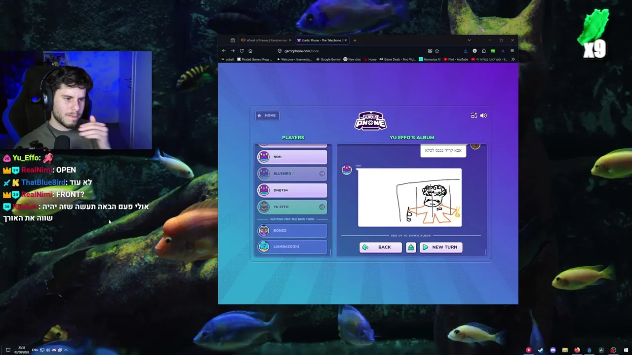Click the Gartic Phone logo
The image size is (632, 355).
coord(370,121)
